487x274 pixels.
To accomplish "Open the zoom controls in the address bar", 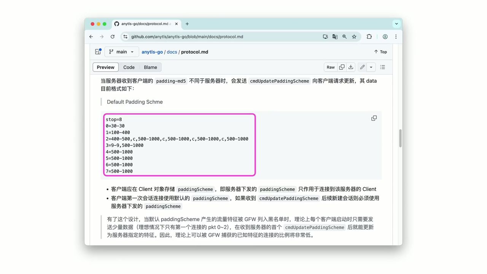I will coord(344,37).
